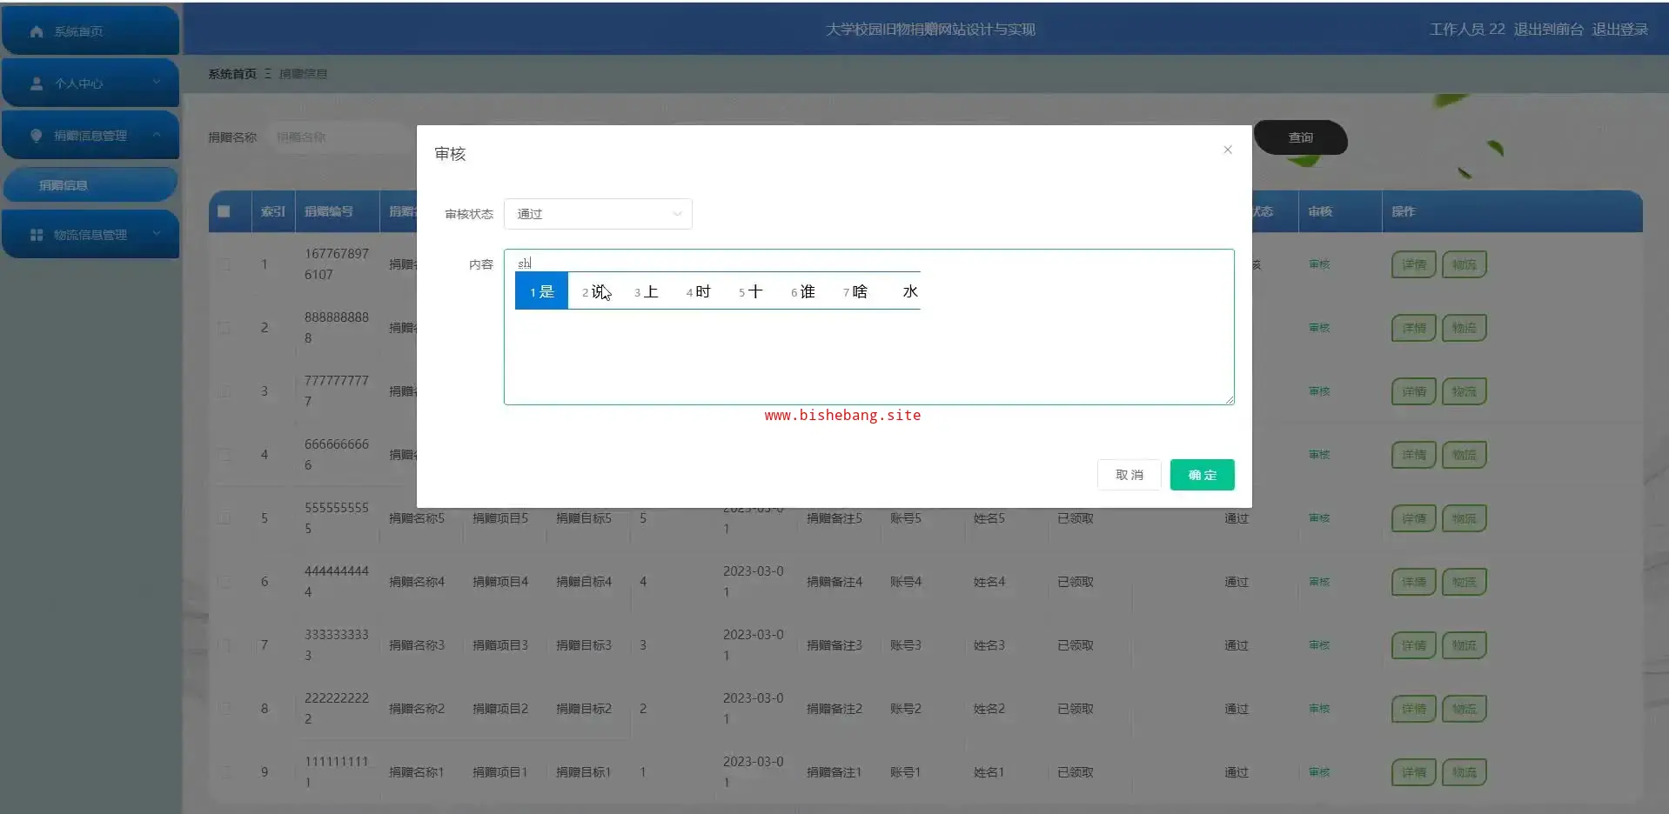Open 物流 for row 4
Viewport: 1669px width, 814px height.
point(1464,455)
